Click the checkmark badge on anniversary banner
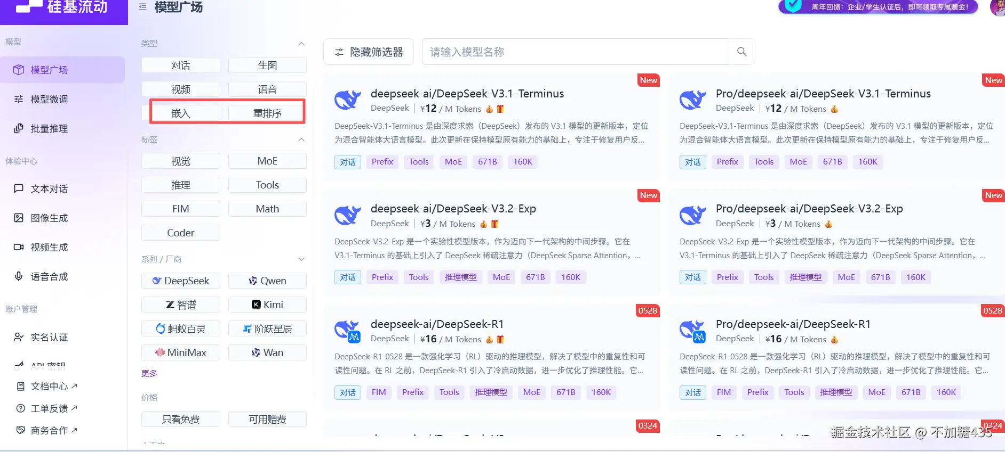Screen dimensions: 1005x452 click(x=793, y=5)
